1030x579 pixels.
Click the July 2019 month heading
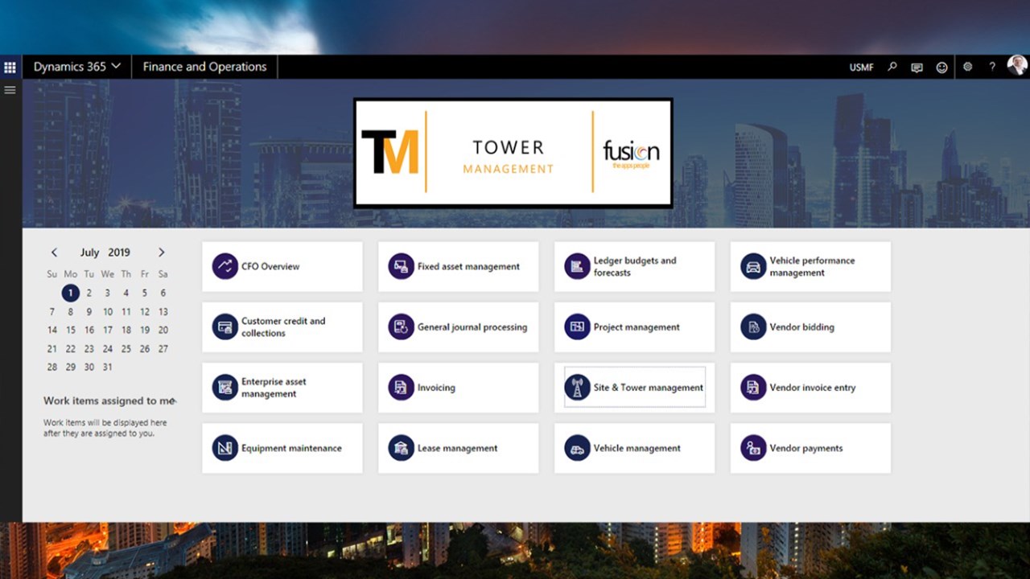105,253
